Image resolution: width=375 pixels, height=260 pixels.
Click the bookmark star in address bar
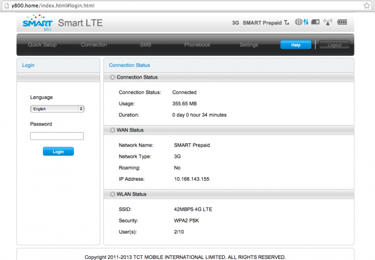pyautogui.click(x=367, y=5)
